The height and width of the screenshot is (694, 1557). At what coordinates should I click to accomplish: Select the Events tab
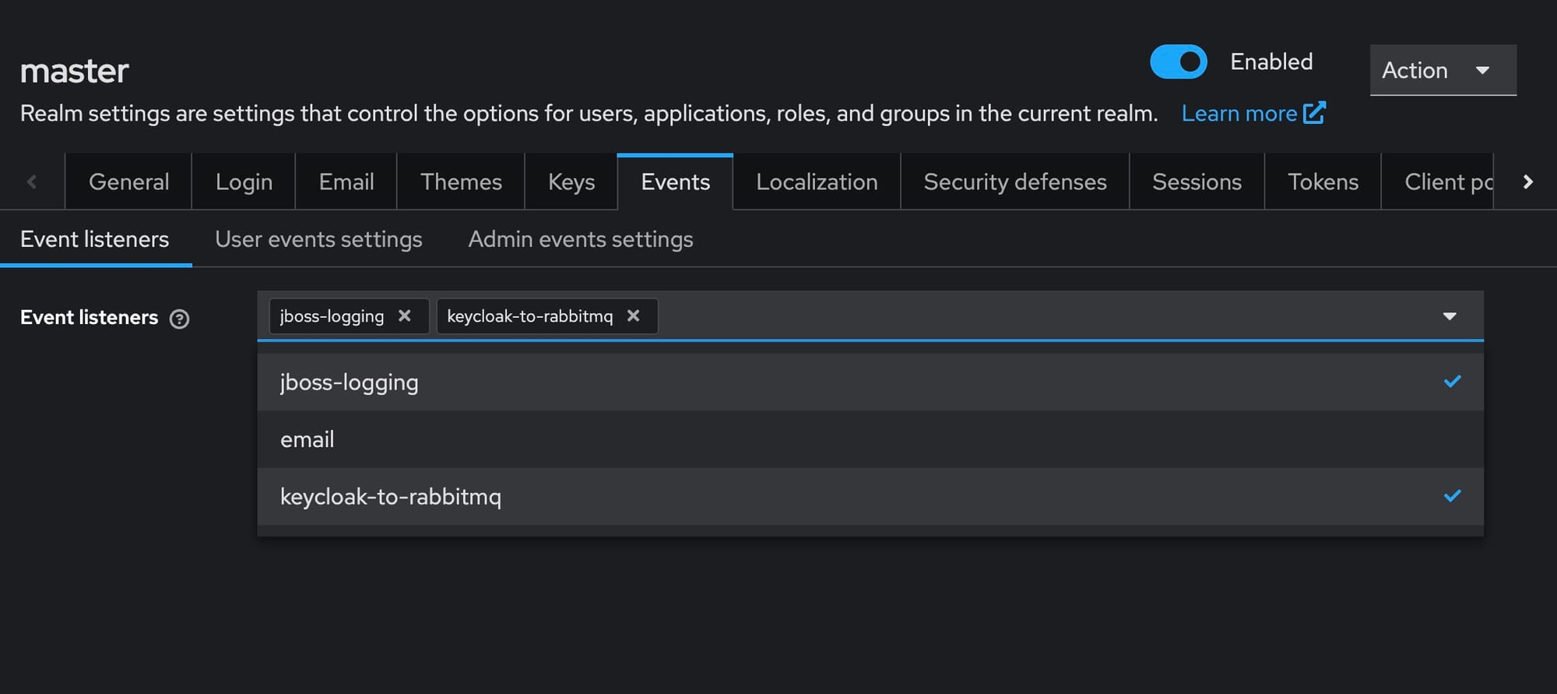coord(675,181)
